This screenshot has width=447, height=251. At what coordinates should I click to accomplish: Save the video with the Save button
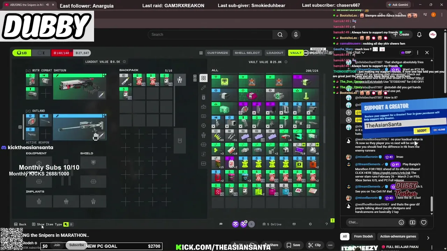click(x=293, y=245)
